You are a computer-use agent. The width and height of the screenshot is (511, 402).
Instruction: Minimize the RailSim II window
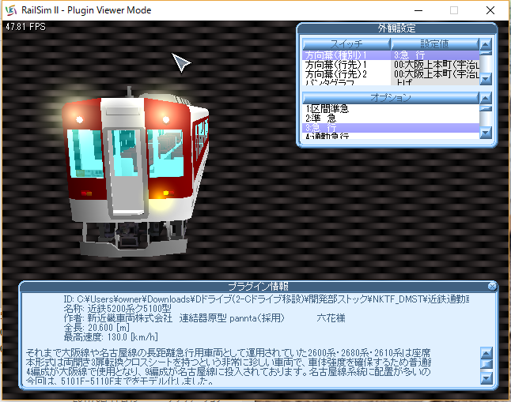(418, 10)
